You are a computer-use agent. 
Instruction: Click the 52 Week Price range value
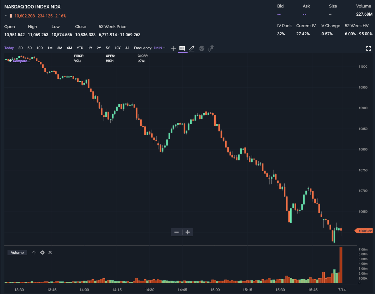(120, 35)
